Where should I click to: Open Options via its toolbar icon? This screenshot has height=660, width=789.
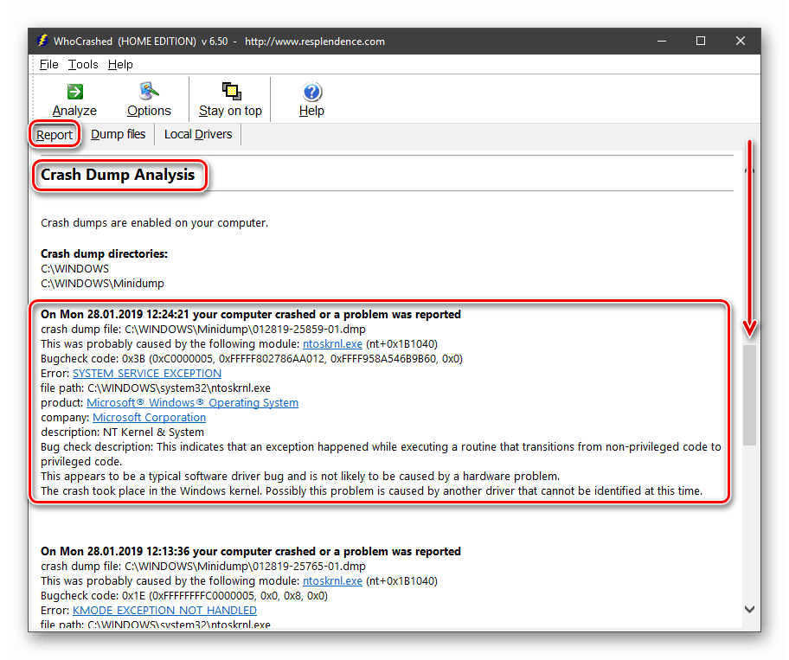[x=149, y=92]
